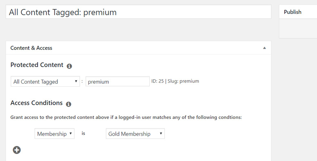Open the Membership condition type dropdown
The width and height of the screenshot is (317, 161).
[54, 134]
